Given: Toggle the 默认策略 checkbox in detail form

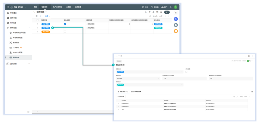Looking at the screenshot, I should (186, 72).
